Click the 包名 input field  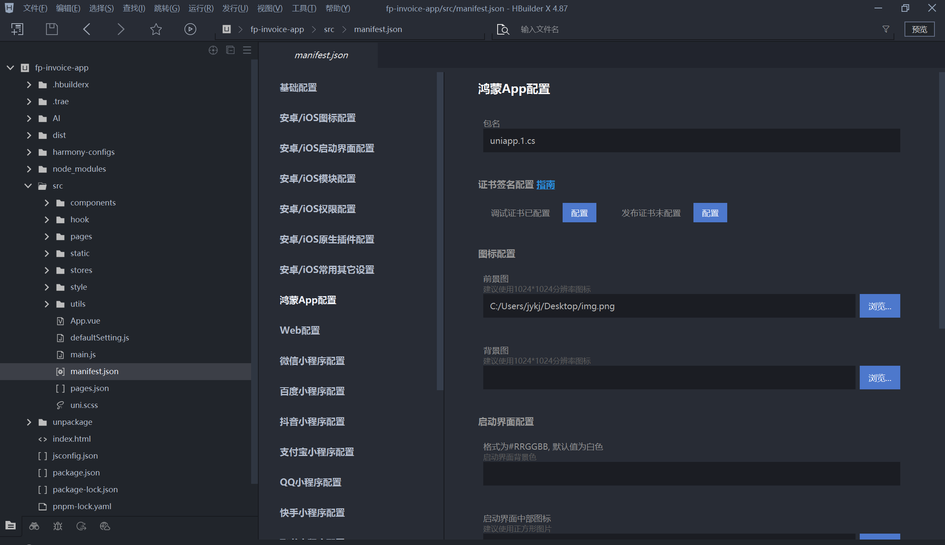pyautogui.click(x=691, y=140)
